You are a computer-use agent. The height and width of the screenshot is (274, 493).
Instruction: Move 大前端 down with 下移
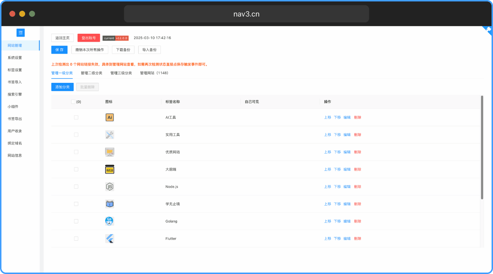(x=337, y=169)
